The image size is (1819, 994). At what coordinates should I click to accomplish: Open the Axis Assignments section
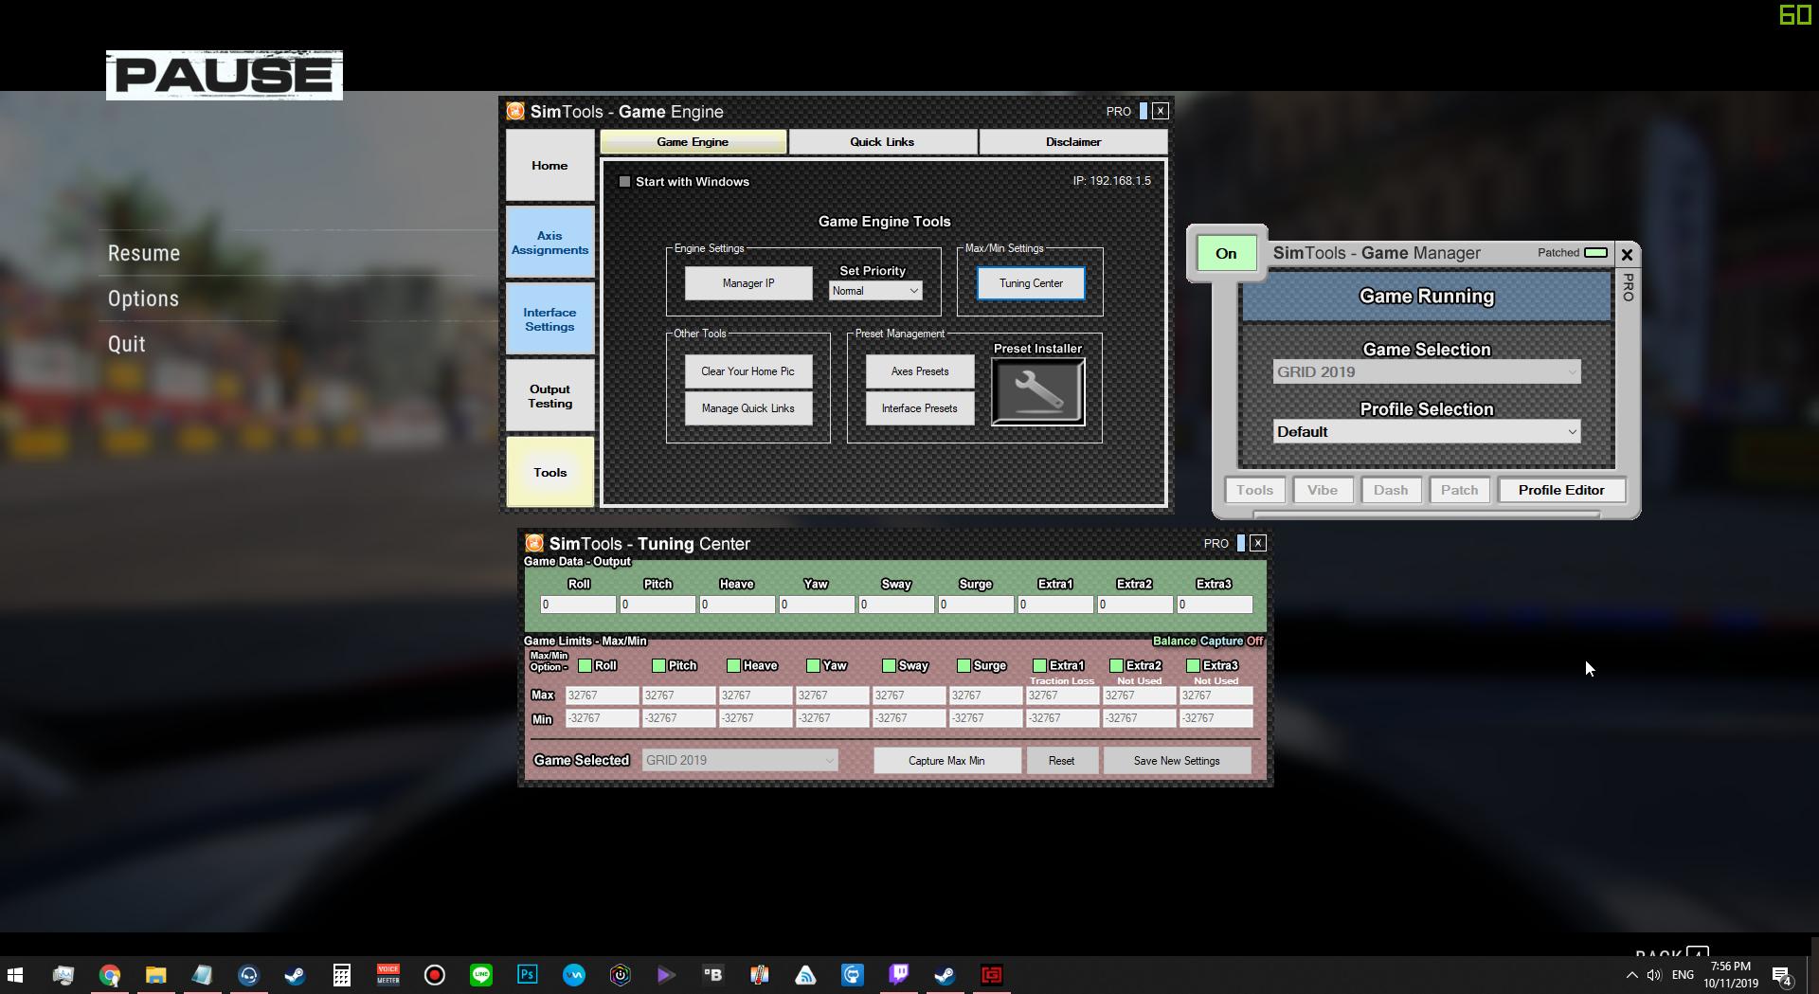[x=549, y=243]
